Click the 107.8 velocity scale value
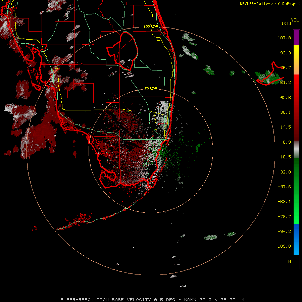Image resolution: width=302 pixels, height=302 pixels. tap(284, 38)
